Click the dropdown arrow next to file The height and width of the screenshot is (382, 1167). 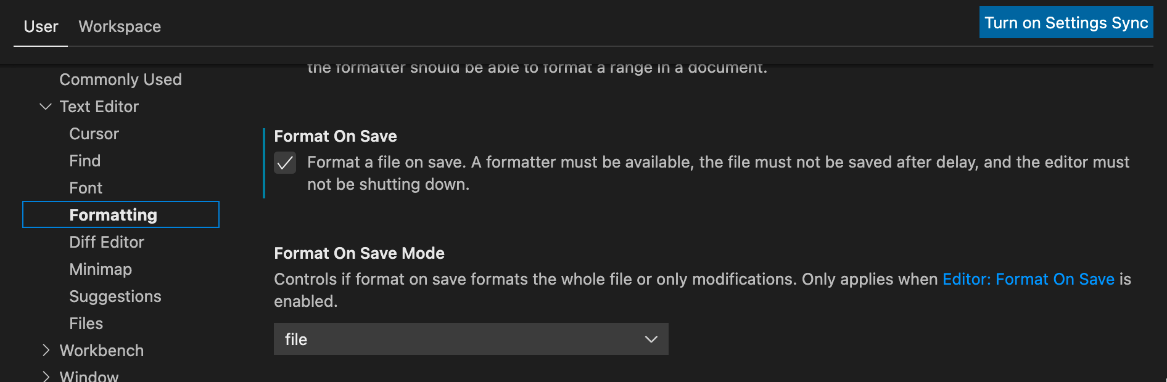click(x=651, y=339)
